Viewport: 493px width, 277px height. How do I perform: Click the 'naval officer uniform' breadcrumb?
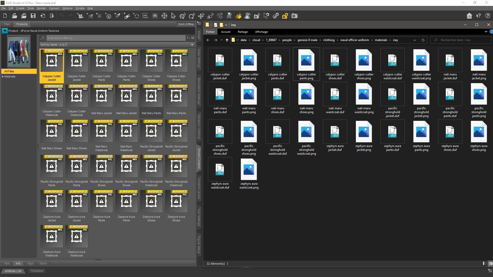coord(354,40)
